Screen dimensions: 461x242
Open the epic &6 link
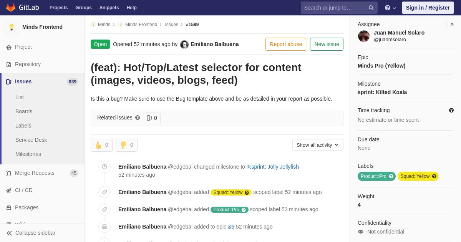click(231, 227)
